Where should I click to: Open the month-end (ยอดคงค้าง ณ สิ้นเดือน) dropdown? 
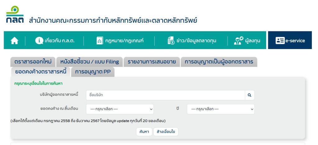click(x=120, y=109)
